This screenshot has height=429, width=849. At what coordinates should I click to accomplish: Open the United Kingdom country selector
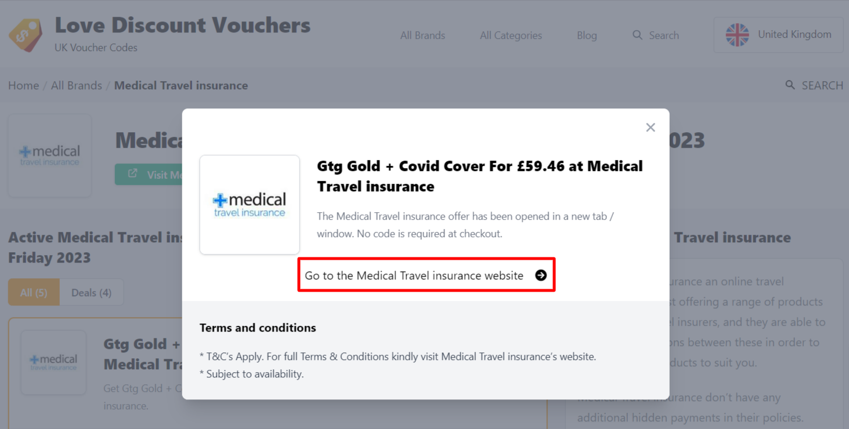pyautogui.click(x=778, y=35)
